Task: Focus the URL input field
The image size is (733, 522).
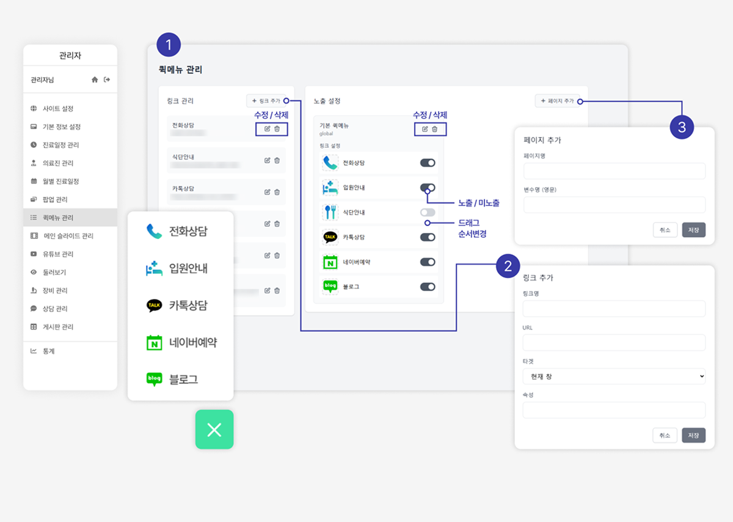Action: click(614, 342)
